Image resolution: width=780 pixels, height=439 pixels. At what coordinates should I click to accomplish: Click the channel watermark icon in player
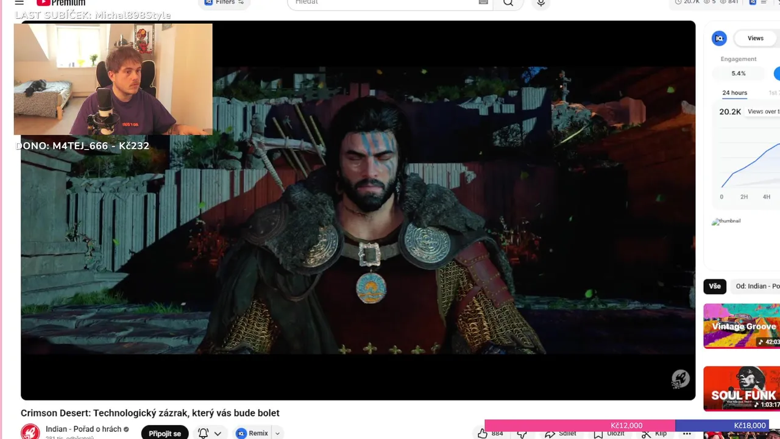click(680, 379)
